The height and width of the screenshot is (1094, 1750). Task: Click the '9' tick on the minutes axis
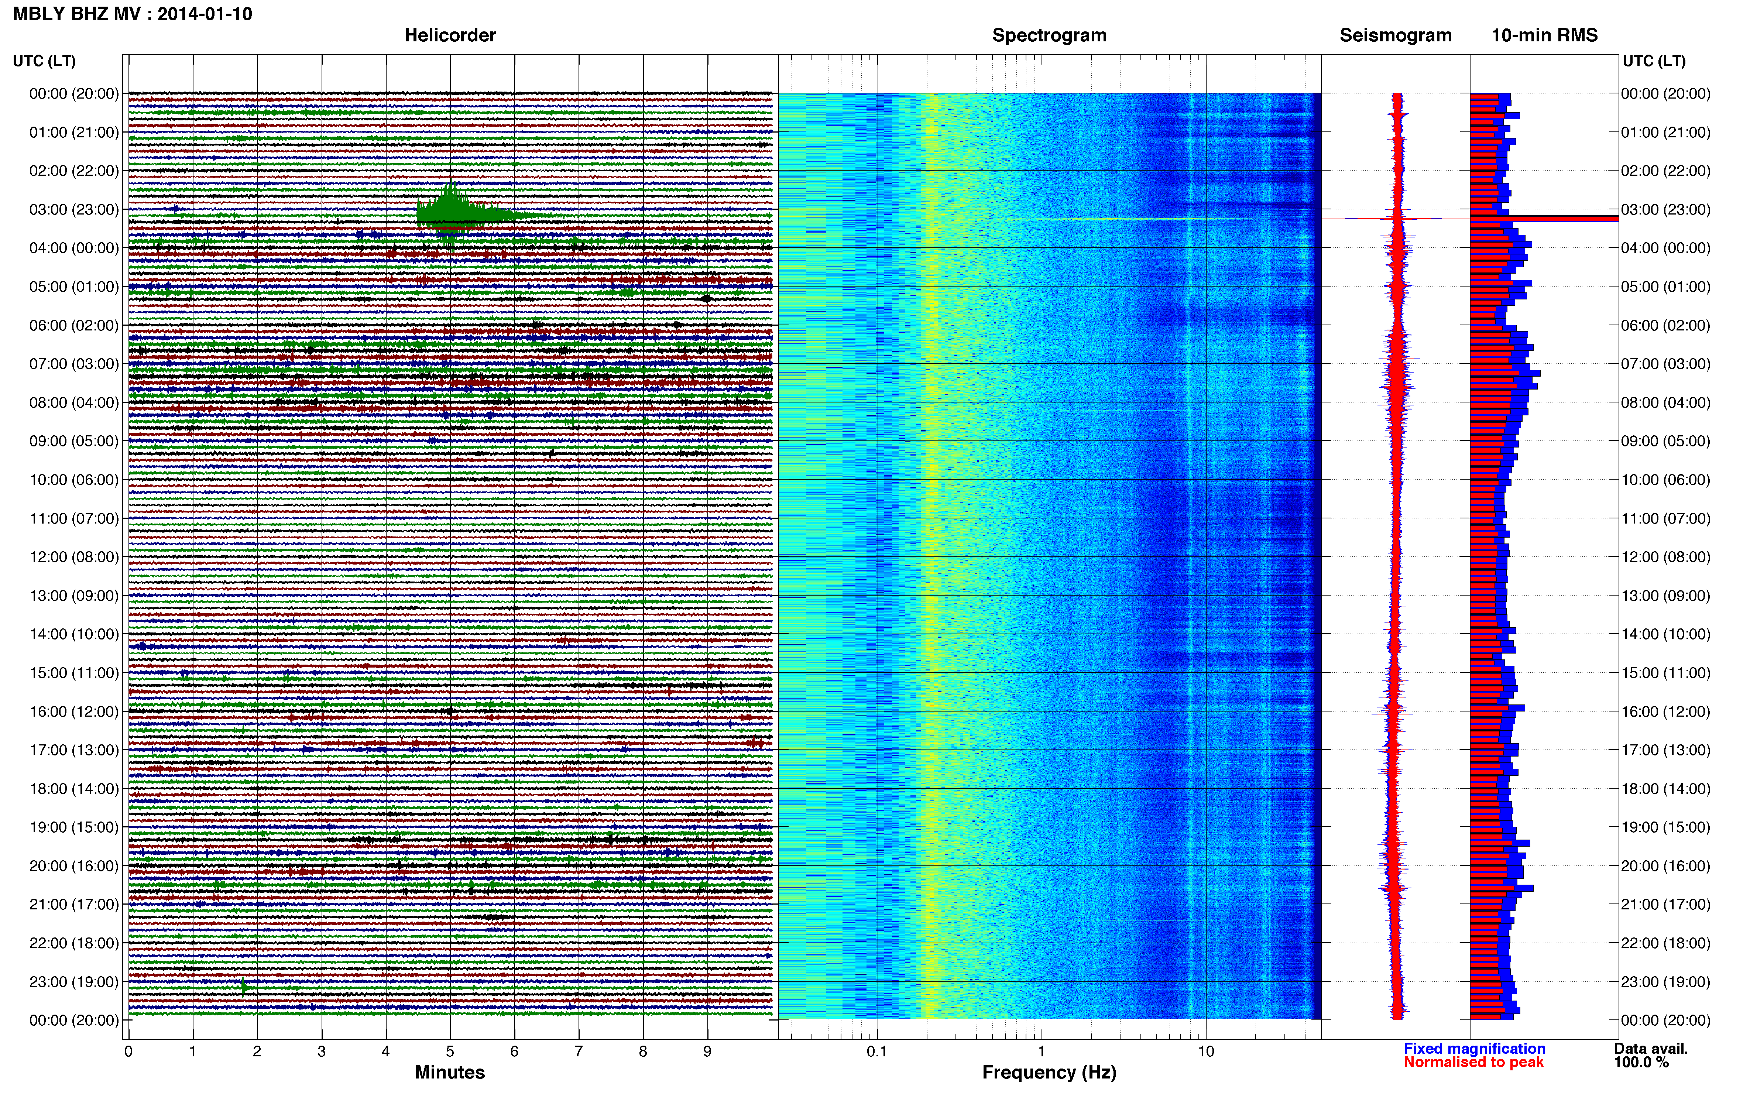[707, 1052]
